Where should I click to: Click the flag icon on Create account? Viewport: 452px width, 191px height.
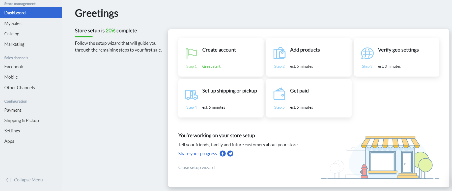click(x=191, y=53)
